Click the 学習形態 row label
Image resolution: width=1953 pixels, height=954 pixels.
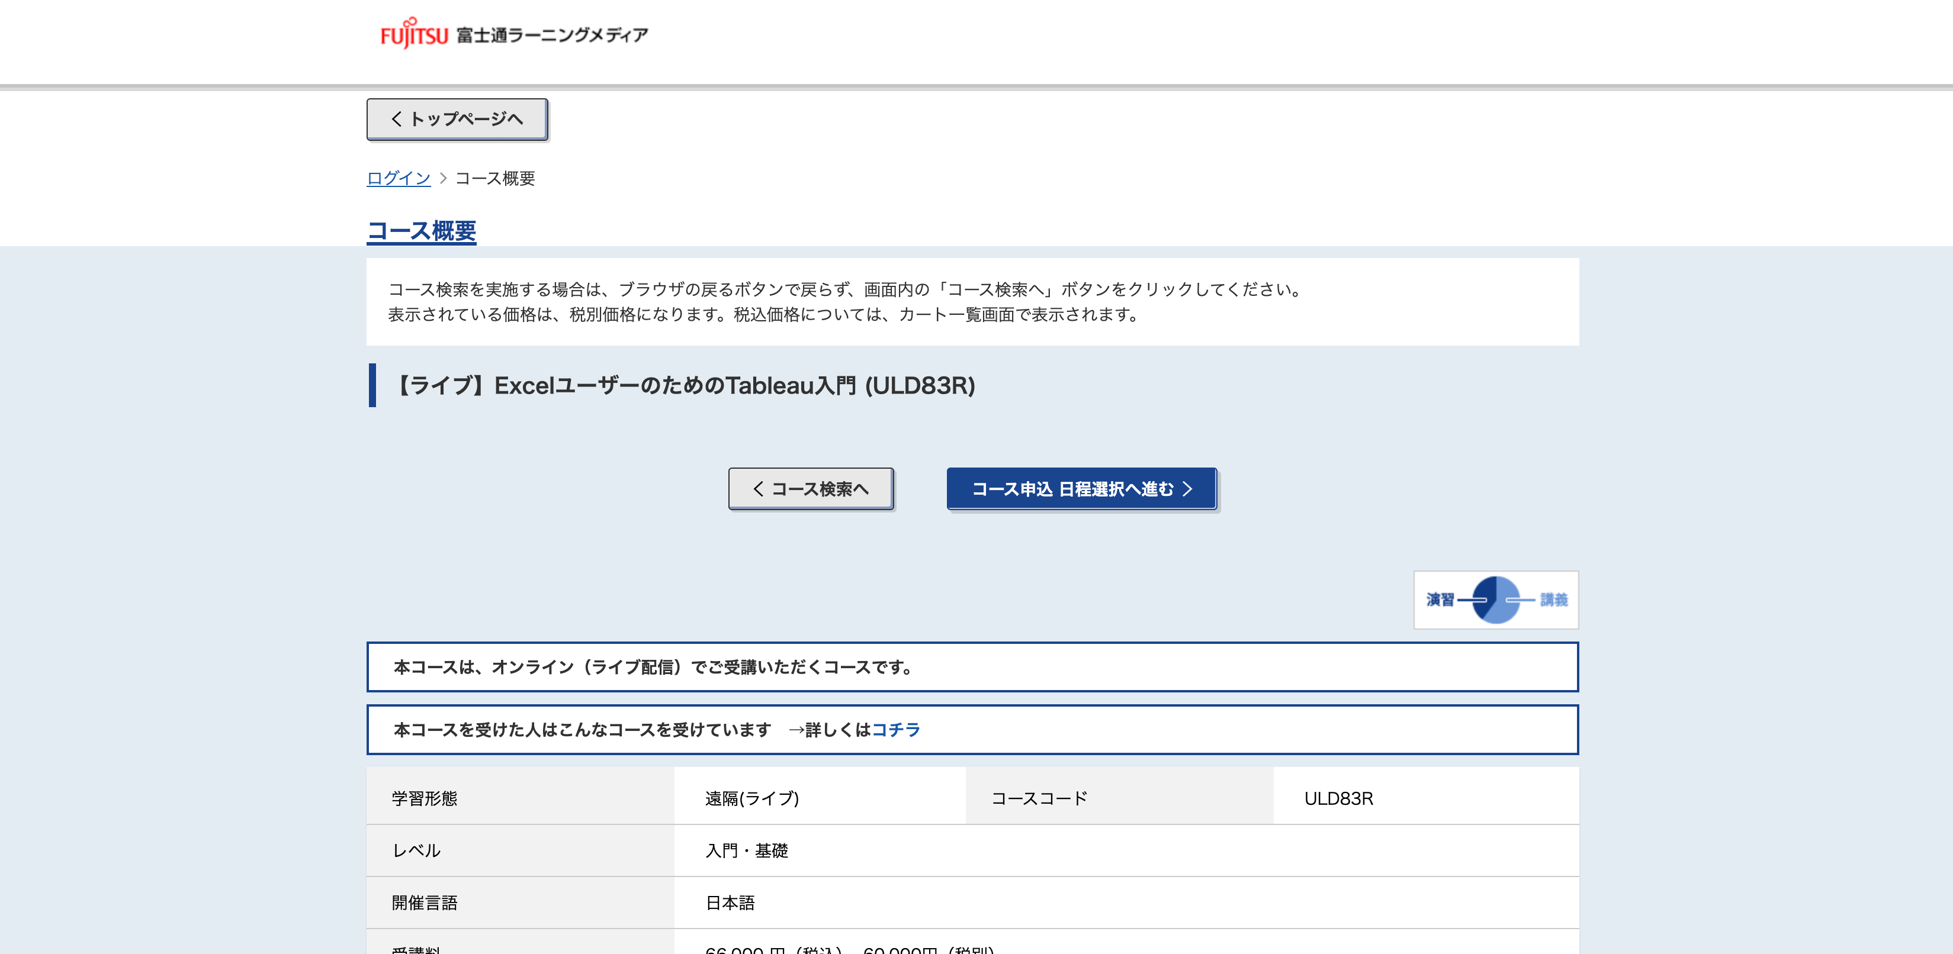tap(425, 798)
